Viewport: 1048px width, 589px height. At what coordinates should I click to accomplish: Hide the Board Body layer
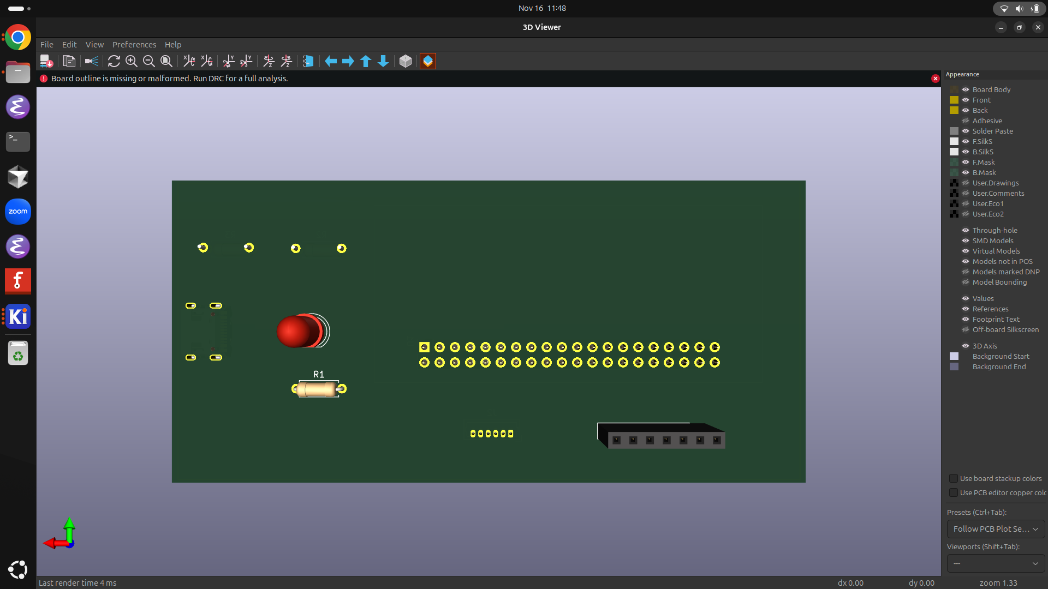pos(966,89)
